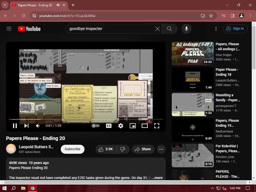The image size is (256, 192).
Task: Run the search with magnifier button
Action: [x=169, y=29]
